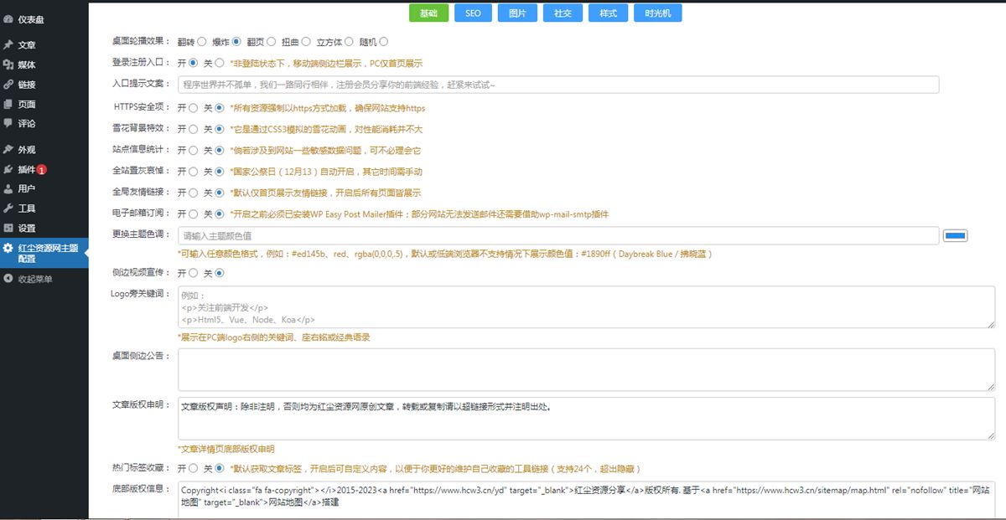Image resolution: width=1006 pixels, height=520 pixels.
Task: Focus the 更换主题色调 color value input
Action: (558, 236)
